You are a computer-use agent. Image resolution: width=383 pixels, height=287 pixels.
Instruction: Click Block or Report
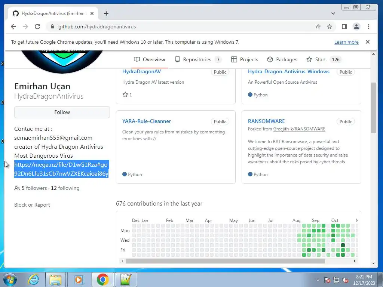pyautogui.click(x=32, y=205)
